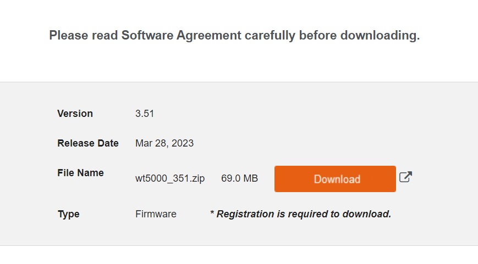Click the Release Date label
478x264 pixels.
(88, 143)
